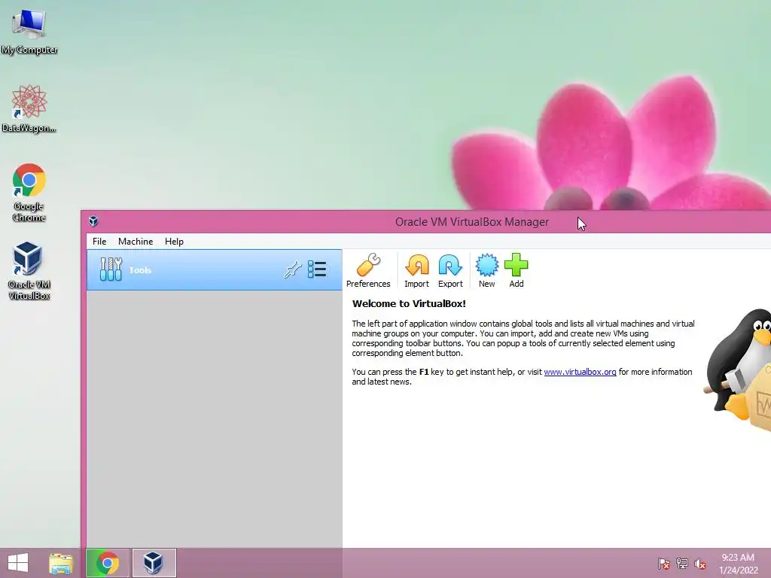771x578 pixels.
Task: Open File Explorer from the taskbar
Action: point(61,563)
